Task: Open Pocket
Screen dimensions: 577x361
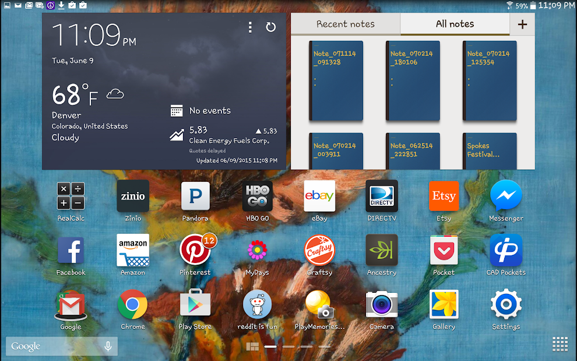Action: coord(444,250)
